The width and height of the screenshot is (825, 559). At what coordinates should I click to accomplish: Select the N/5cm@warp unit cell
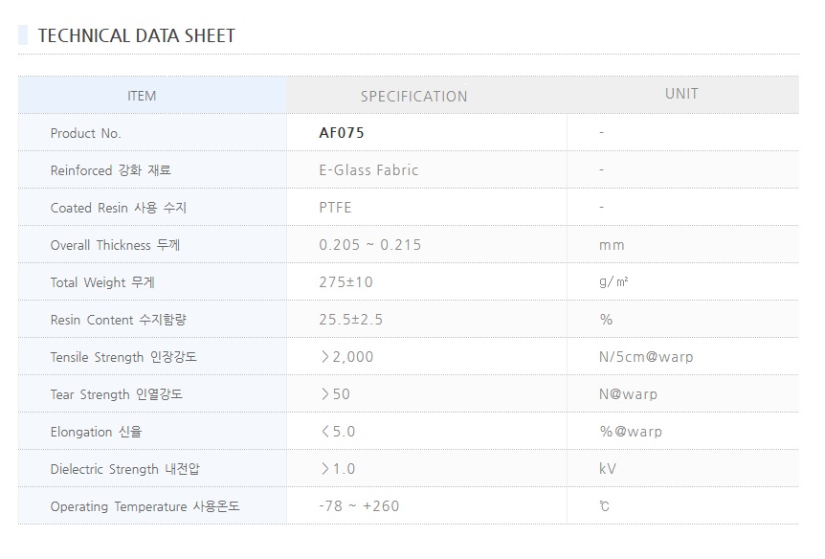click(x=646, y=357)
